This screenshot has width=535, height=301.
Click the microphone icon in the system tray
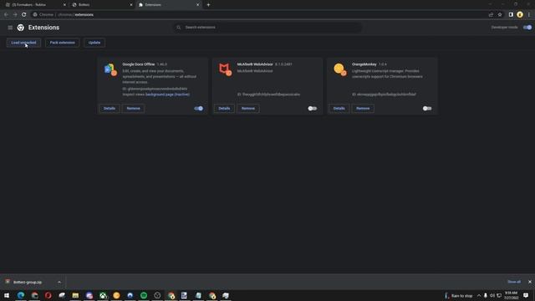[485, 295]
